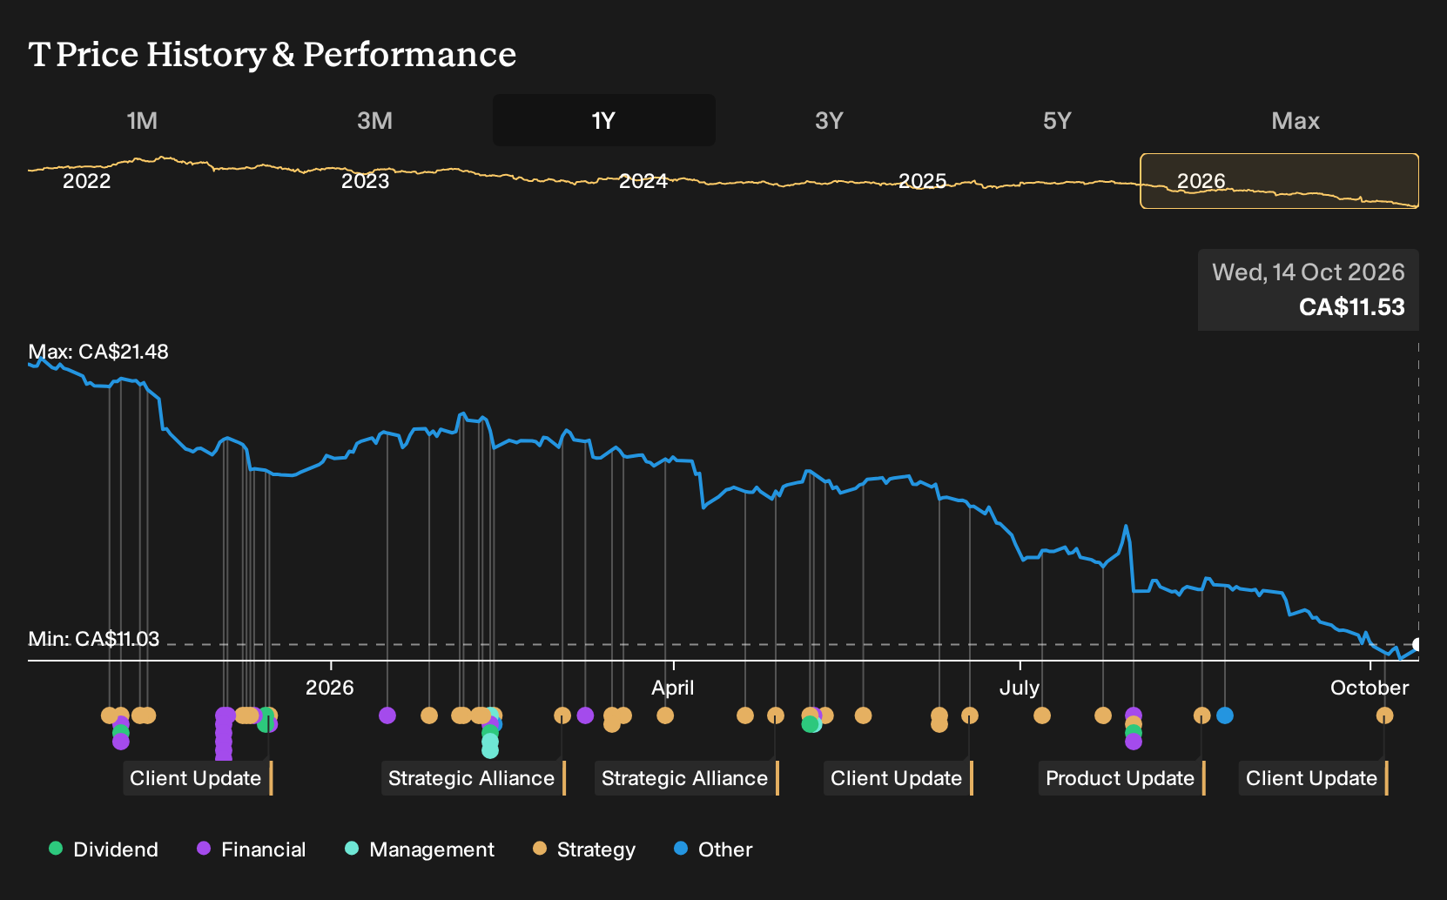1447x900 pixels.
Task: Open the first Strategic Alliance label
Action: [x=474, y=778]
